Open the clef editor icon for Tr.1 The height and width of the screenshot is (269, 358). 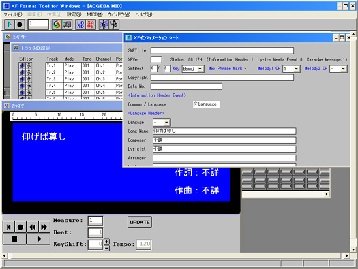coord(22,65)
